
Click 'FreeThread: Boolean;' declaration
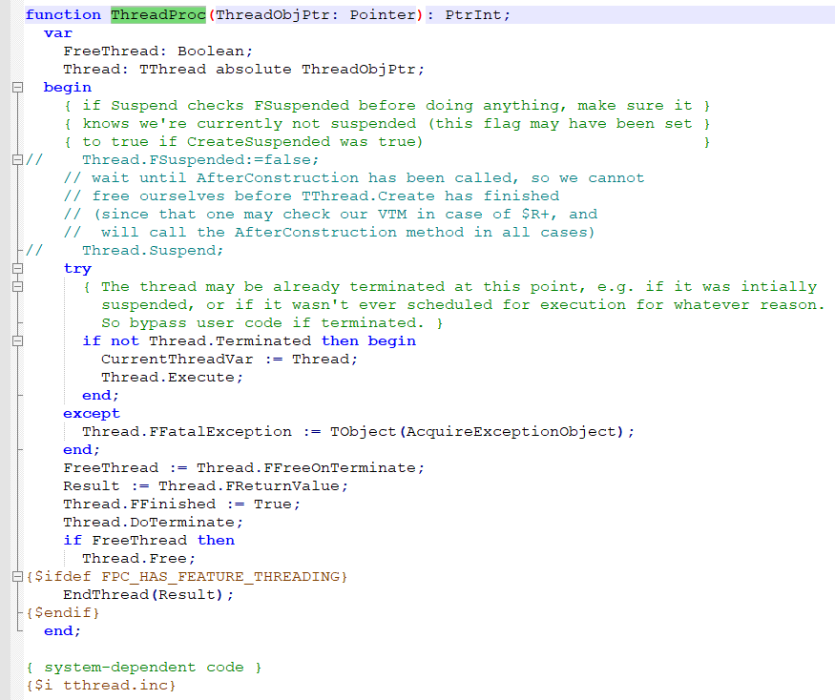tap(158, 51)
